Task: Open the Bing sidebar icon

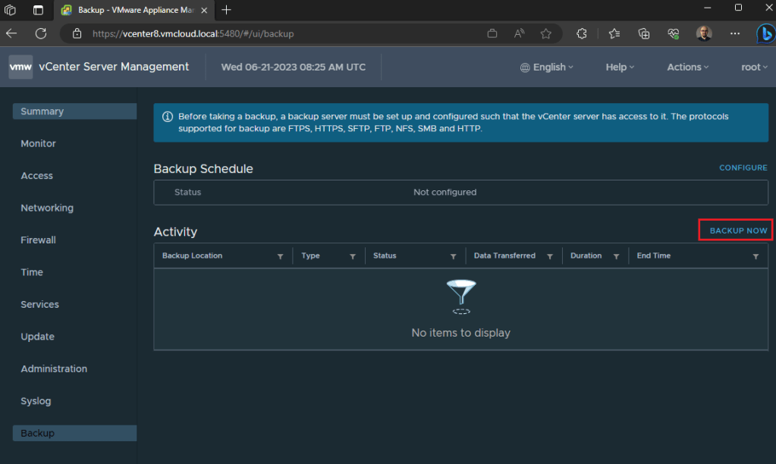Action: coord(765,33)
